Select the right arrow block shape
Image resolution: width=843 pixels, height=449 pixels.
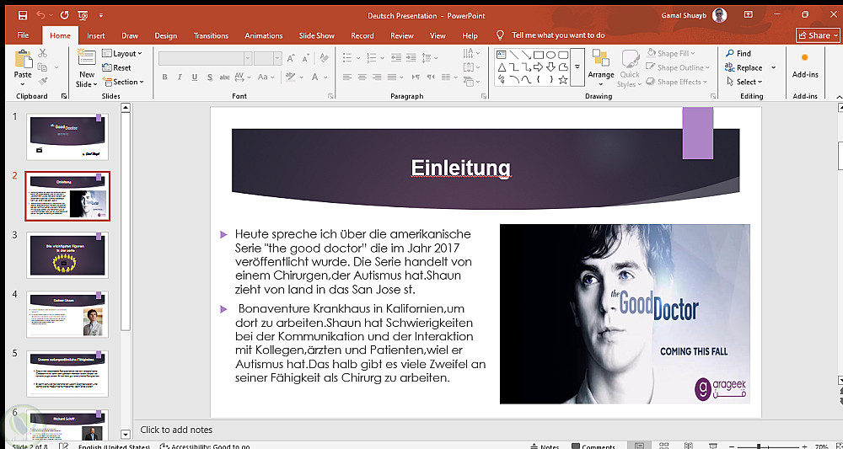point(538,67)
